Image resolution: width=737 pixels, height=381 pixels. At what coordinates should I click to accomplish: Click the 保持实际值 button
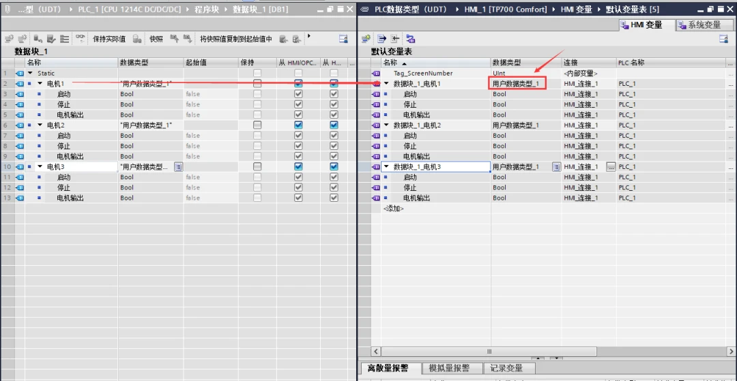(x=109, y=39)
